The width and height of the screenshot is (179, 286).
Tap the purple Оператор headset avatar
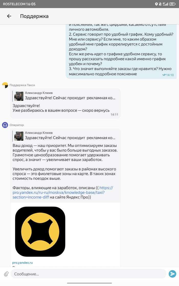(5, 125)
